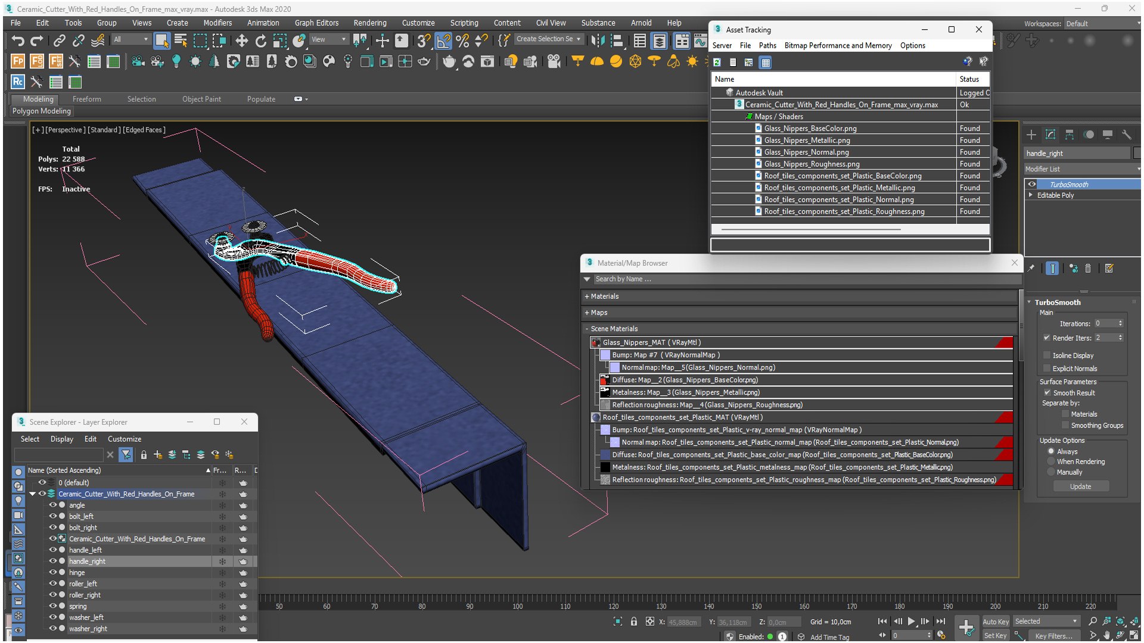The image size is (1144, 643).
Task: Switch to the Freeform ribbon tab
Action: pos(86,99)
